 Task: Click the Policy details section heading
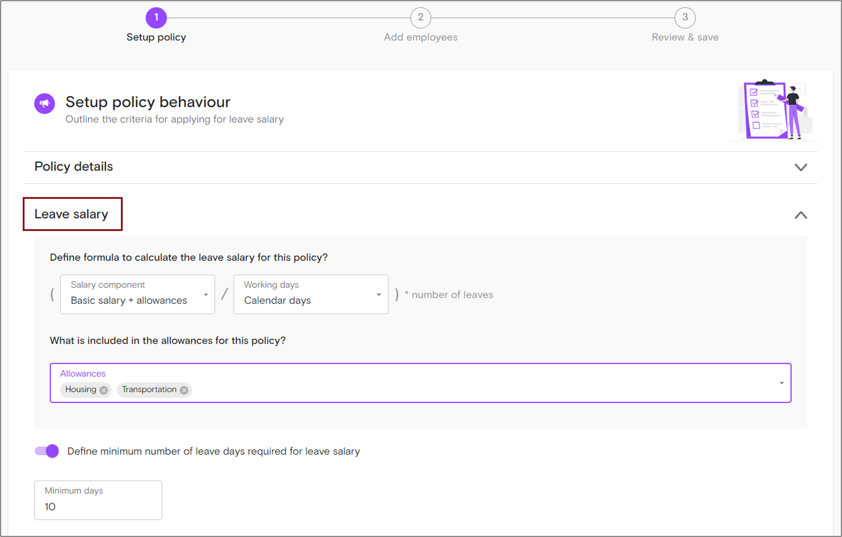pos(74,166)
